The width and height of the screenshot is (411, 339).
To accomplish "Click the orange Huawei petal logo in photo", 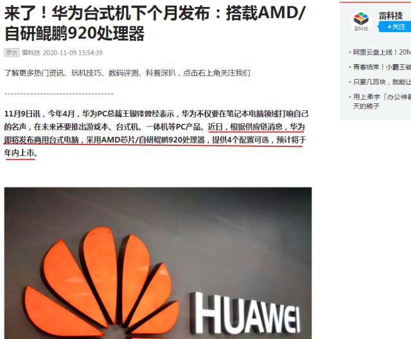I will pyautogui.click(x=101, y=282).
